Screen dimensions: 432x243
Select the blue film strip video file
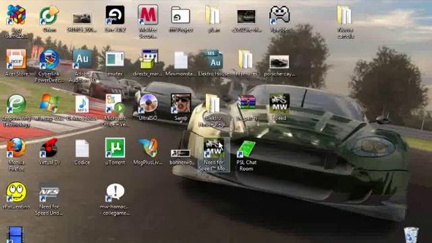point(16,235)
